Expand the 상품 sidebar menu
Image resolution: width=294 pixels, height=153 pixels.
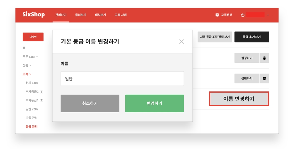(x=27, y=65)
